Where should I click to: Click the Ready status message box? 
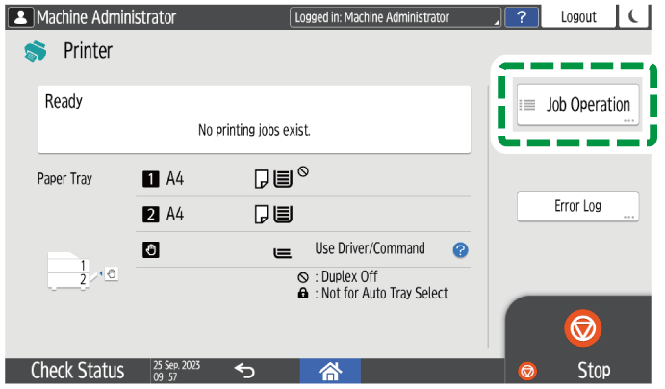point(253,118)
